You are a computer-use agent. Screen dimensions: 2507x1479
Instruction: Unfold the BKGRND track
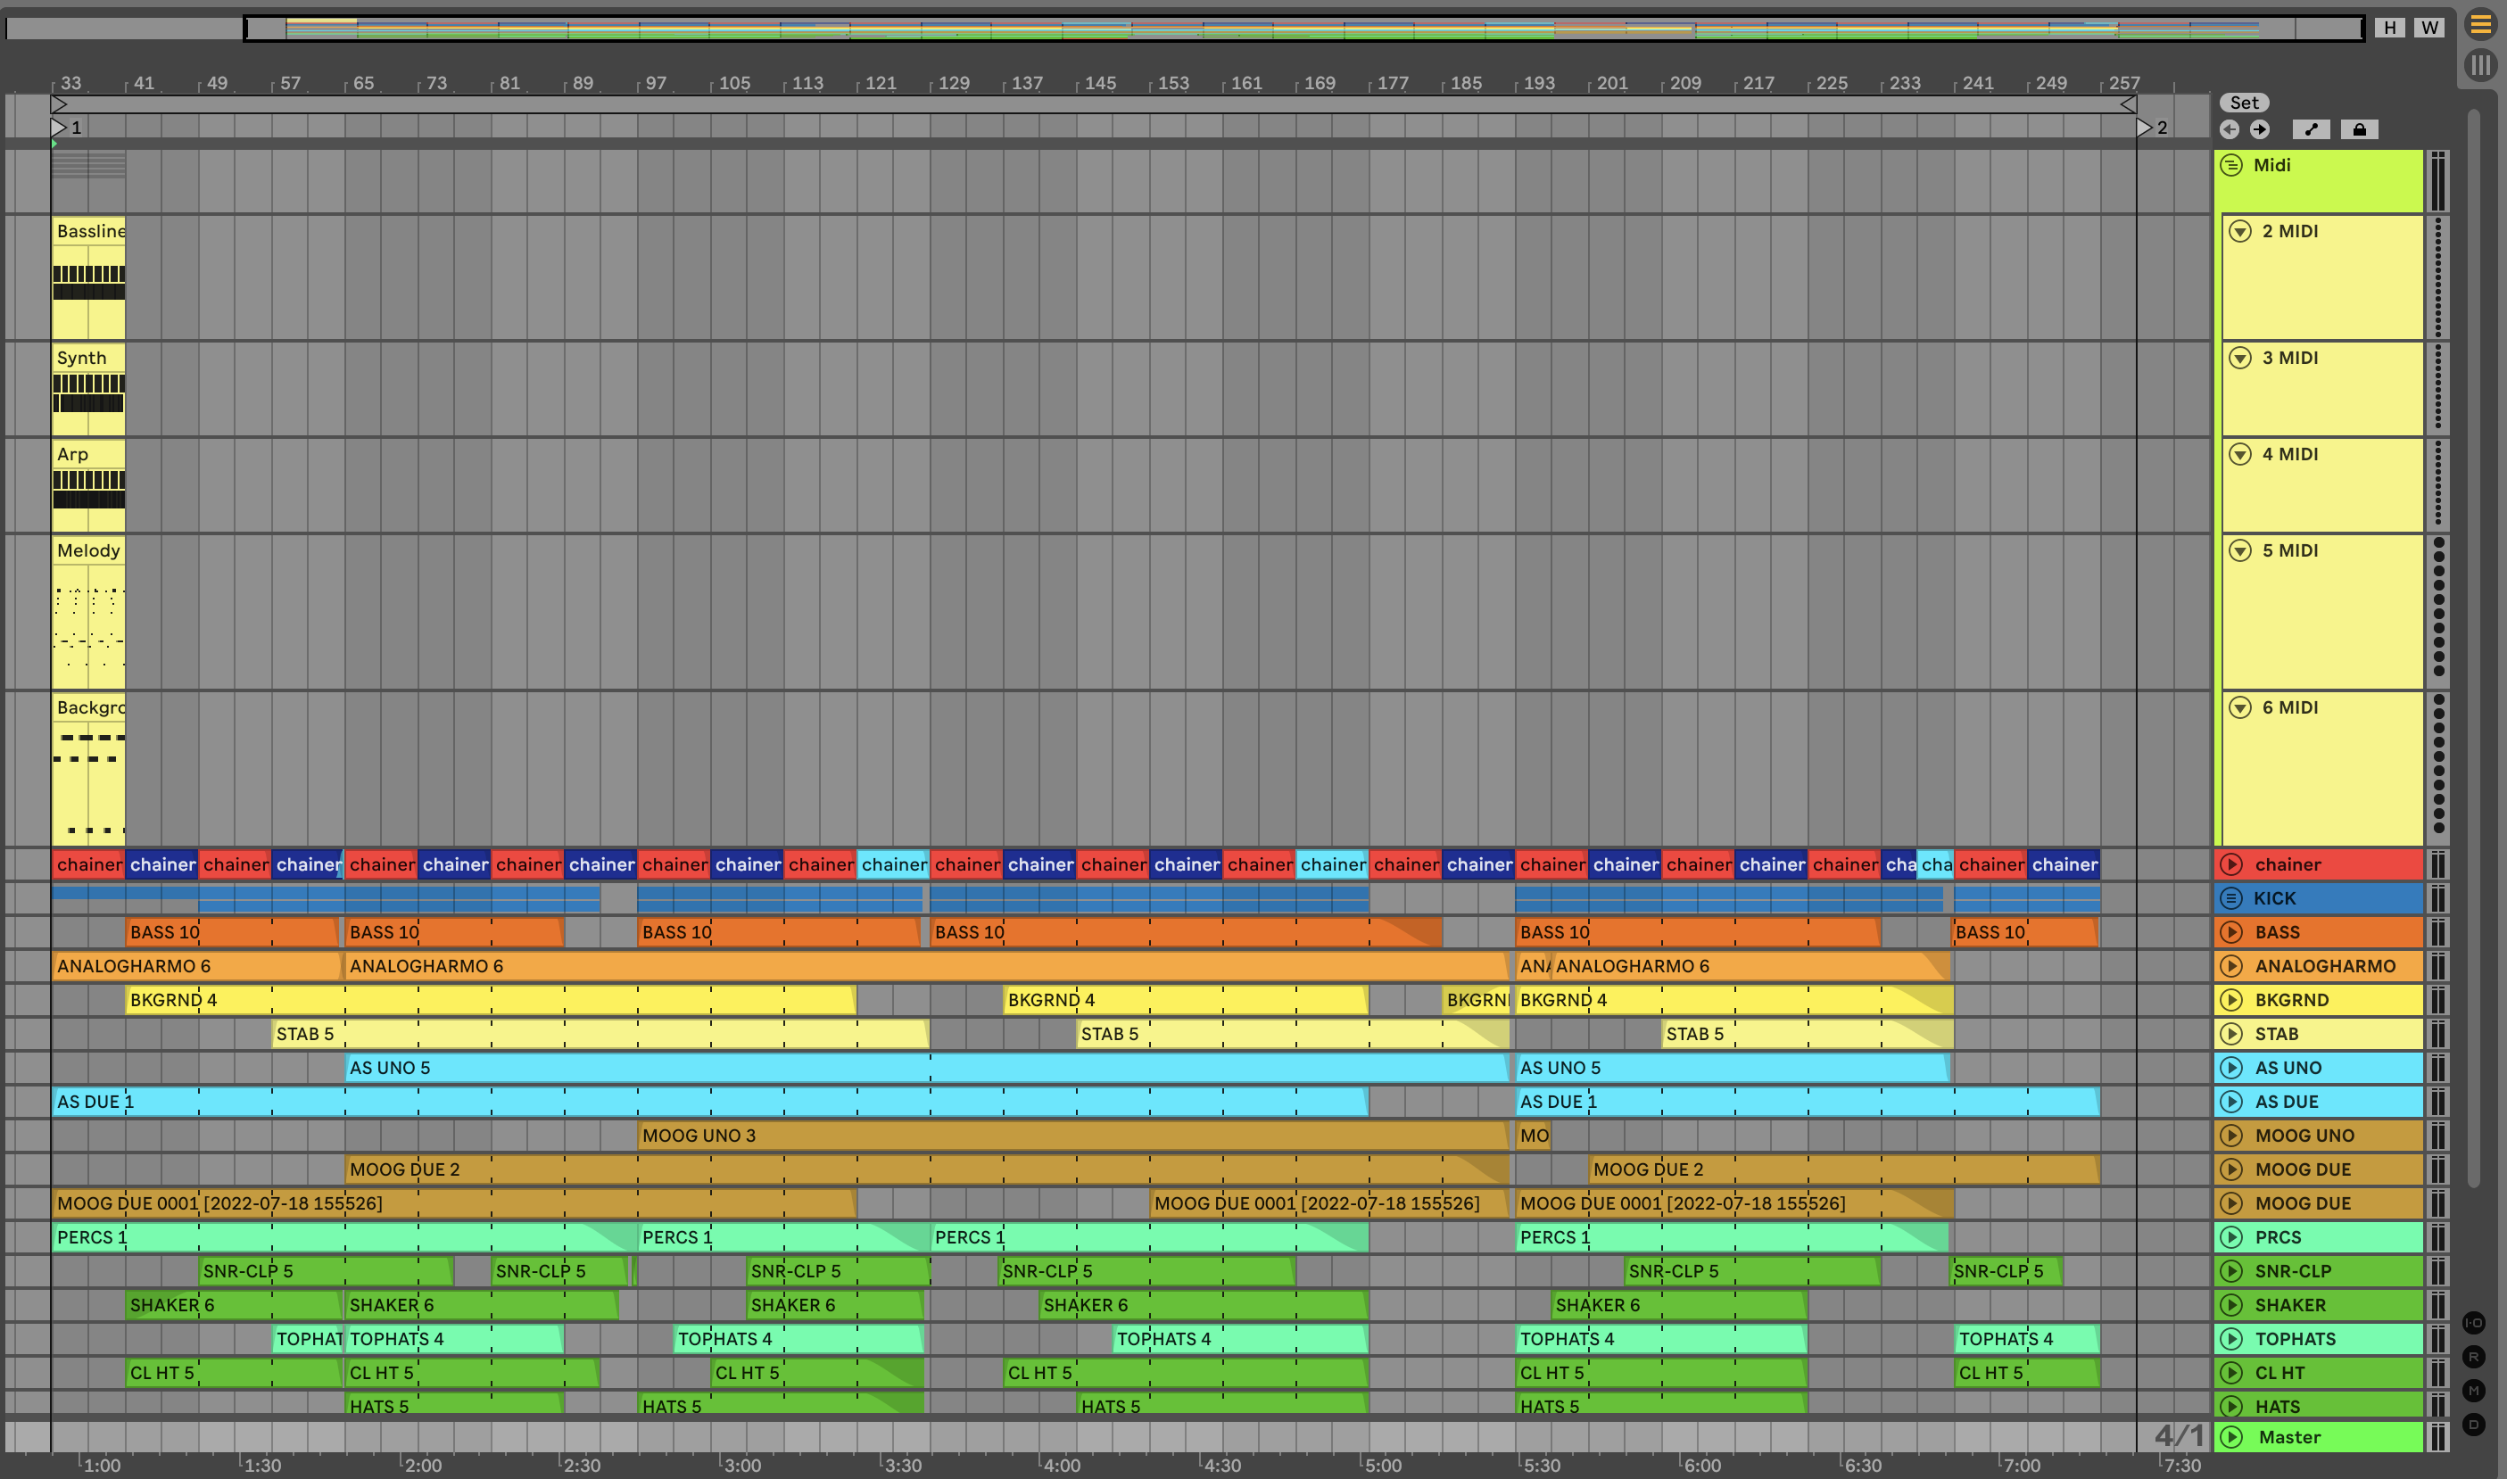click(x=2232, y=1001)
